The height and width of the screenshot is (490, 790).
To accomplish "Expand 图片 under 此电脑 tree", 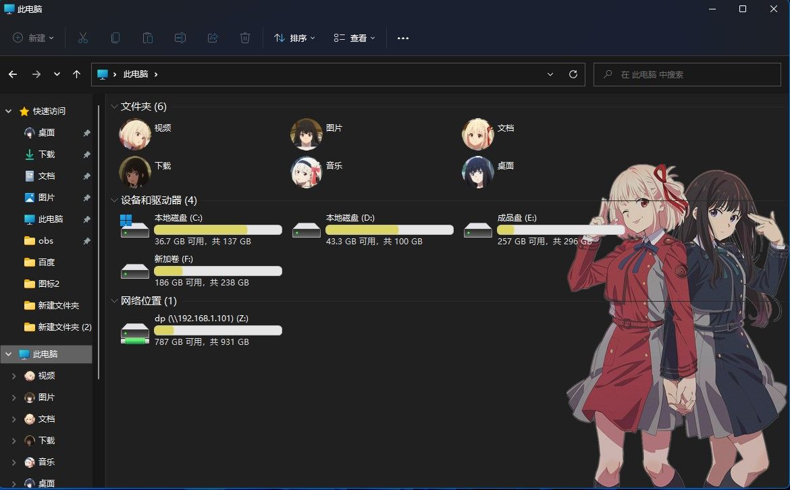I will [14, 398].
